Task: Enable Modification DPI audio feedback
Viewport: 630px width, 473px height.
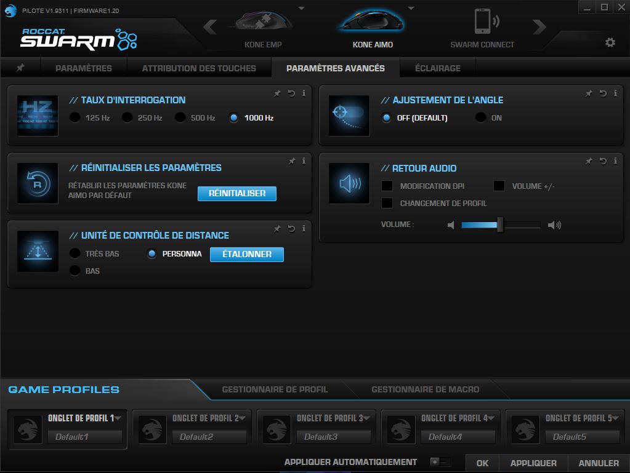Action: pyautogui.click(x=387, y=186)
